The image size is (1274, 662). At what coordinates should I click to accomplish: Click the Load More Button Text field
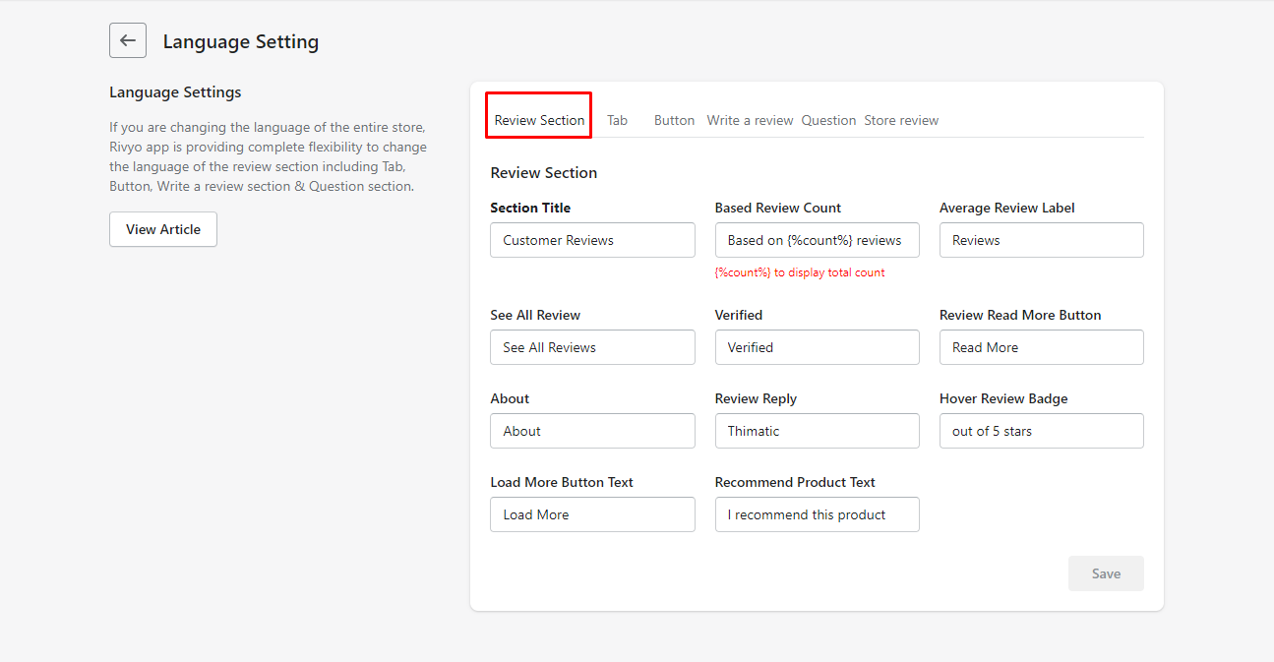(592, 513)
